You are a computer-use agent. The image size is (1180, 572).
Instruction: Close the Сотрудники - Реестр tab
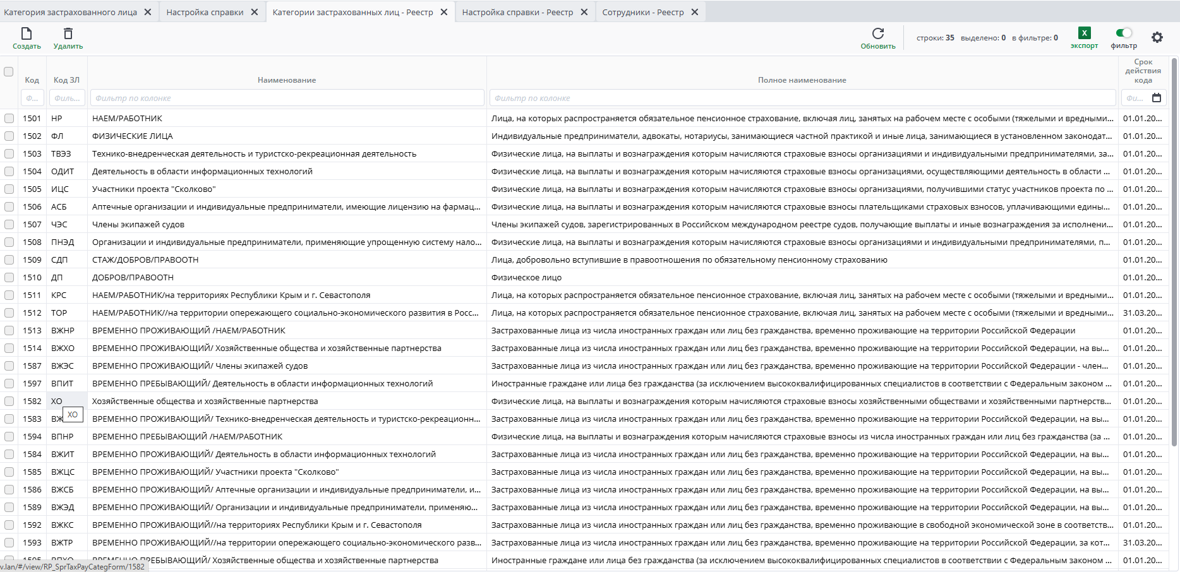[x=695, y=12]
